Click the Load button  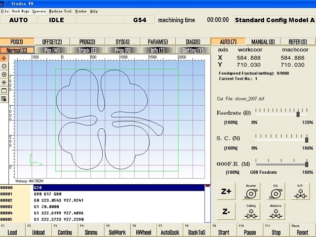12,232
